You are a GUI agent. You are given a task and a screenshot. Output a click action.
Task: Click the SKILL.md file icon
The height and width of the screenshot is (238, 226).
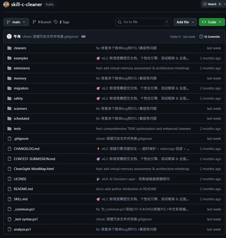(9, 199)
